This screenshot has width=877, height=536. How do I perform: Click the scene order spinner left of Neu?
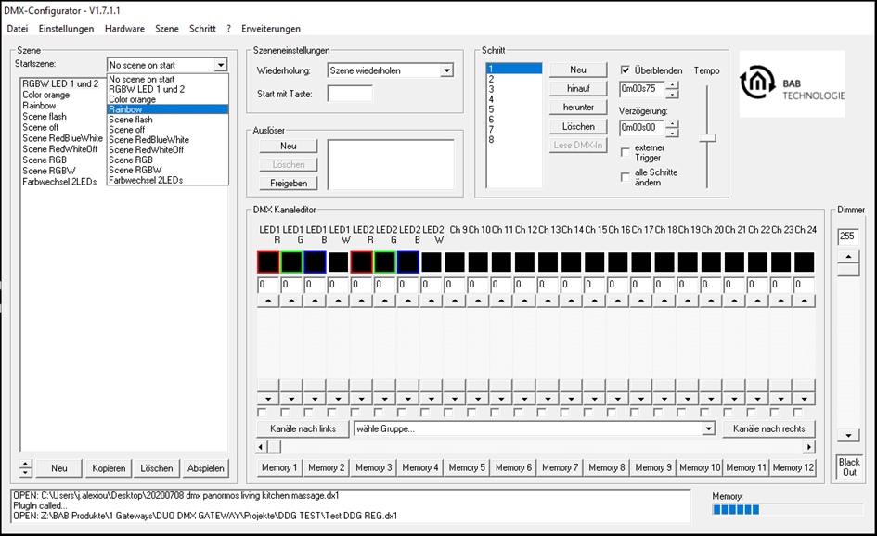(26, 468)
